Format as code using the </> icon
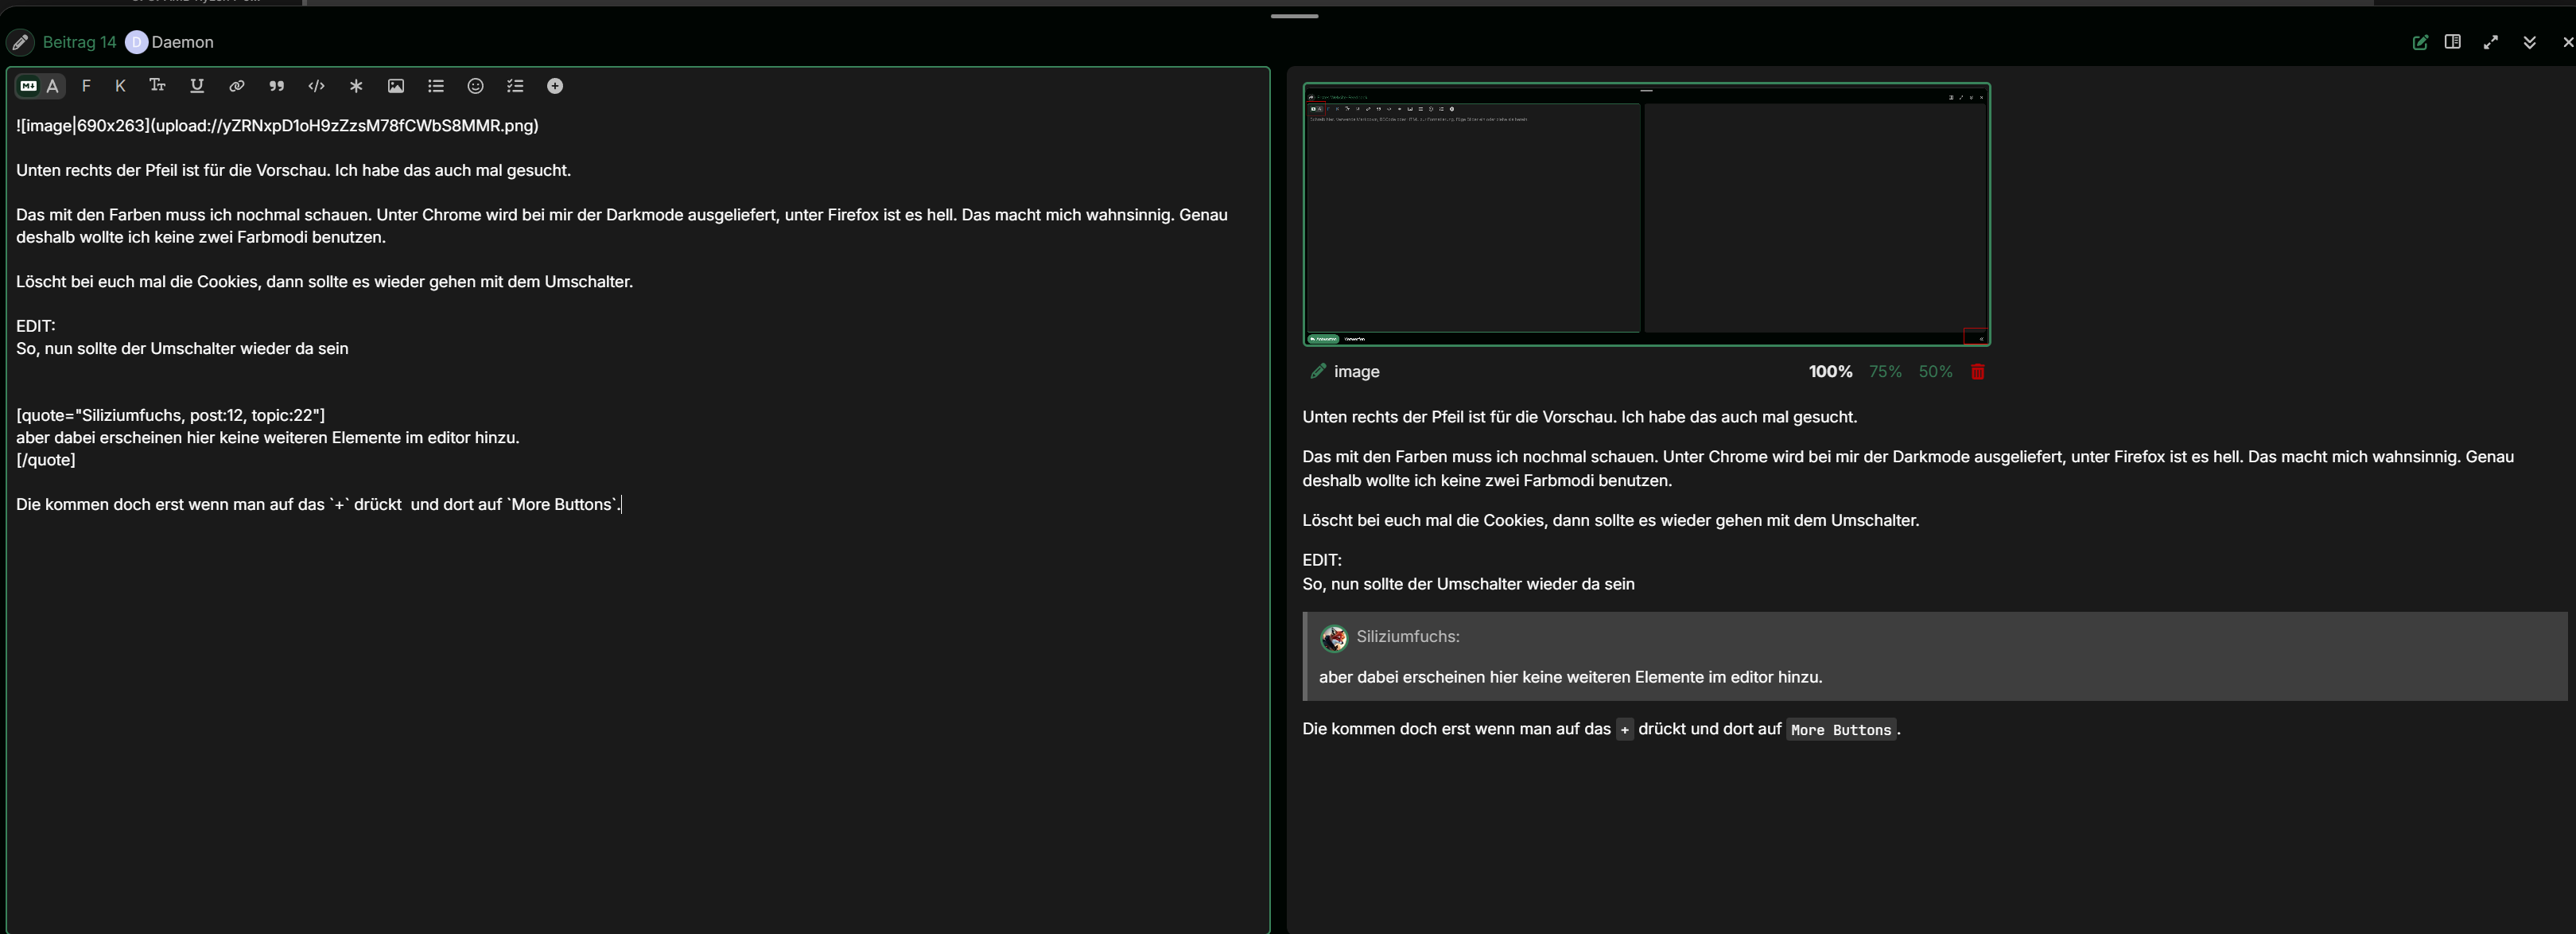This screenshot has width=2576, height=934. [316, 86]
